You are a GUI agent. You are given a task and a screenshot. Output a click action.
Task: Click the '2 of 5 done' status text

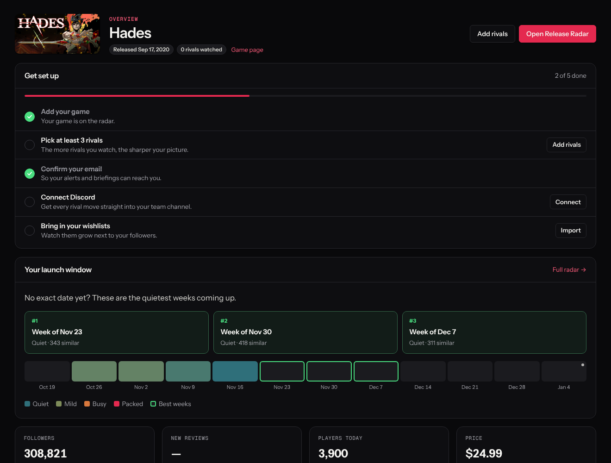pyautogui.click(x=571, y=75)
